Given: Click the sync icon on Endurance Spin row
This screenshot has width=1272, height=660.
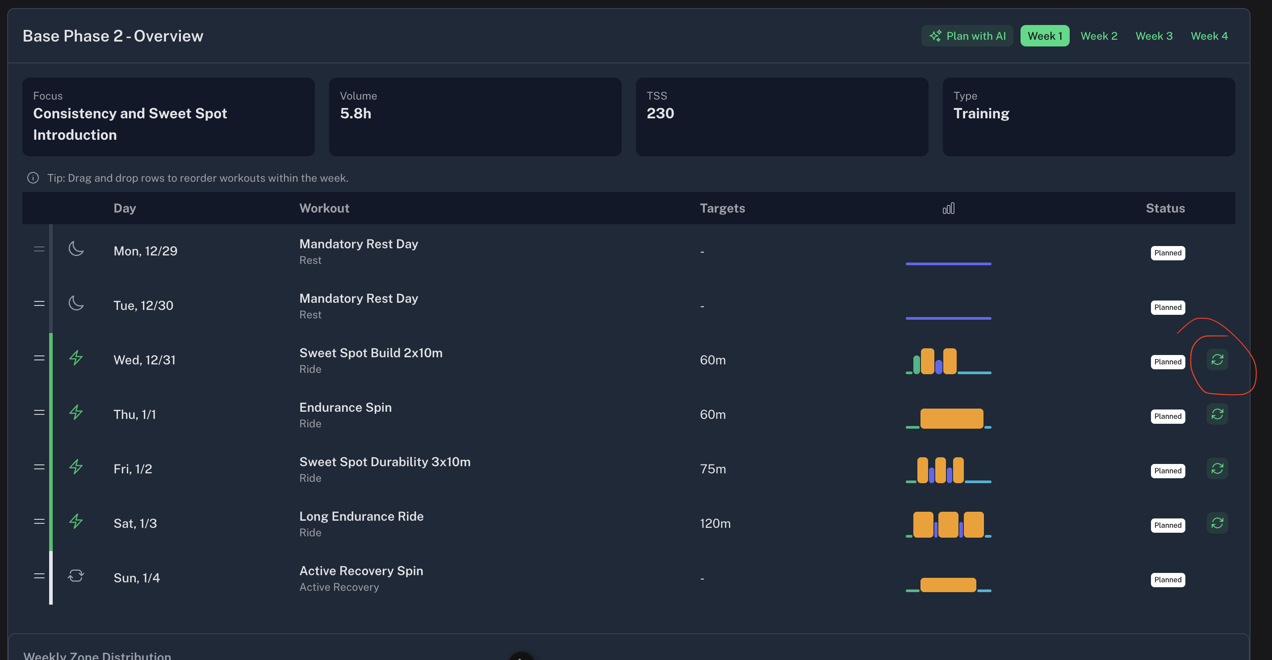Looking at the screenshot, I should point(1217,414).
